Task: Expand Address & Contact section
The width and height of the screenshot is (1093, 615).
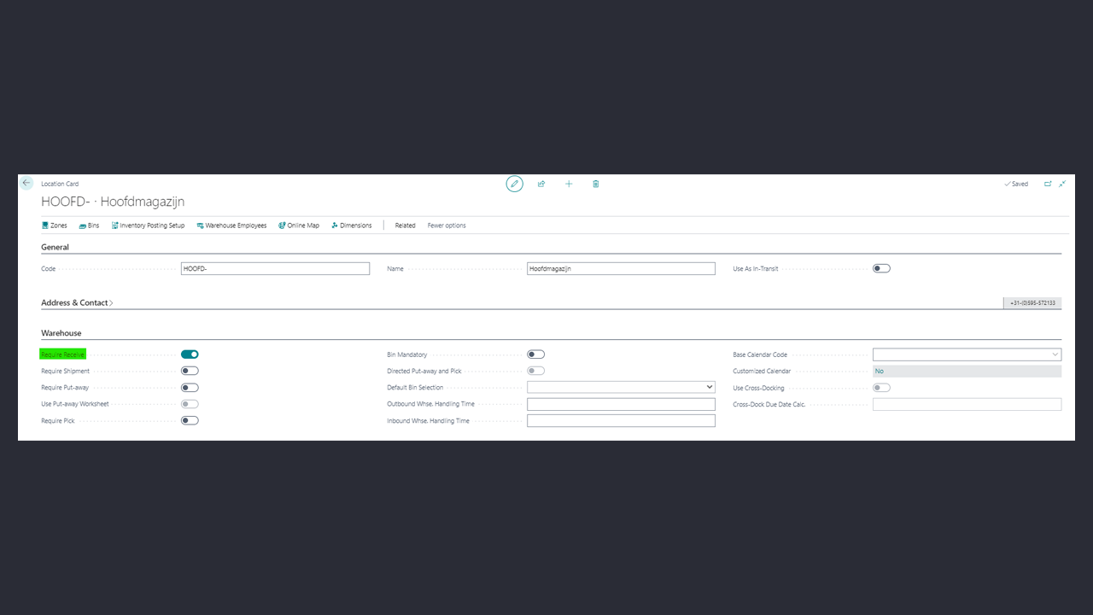Action: pos(77,302)
